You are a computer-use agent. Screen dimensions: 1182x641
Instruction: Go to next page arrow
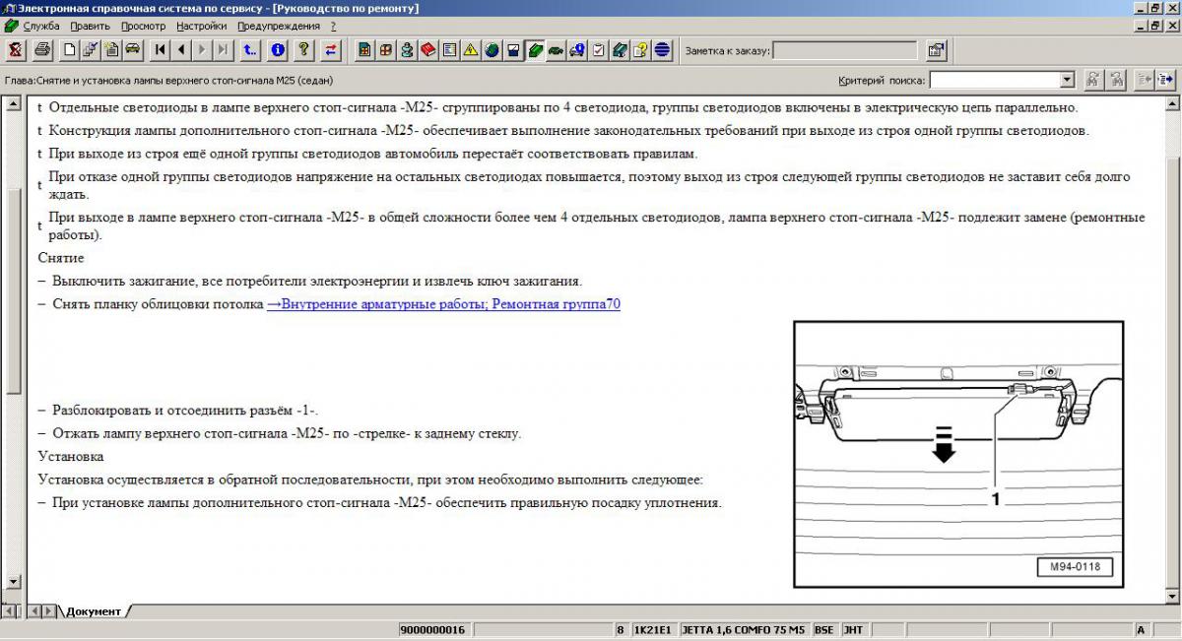coord(202,49)
